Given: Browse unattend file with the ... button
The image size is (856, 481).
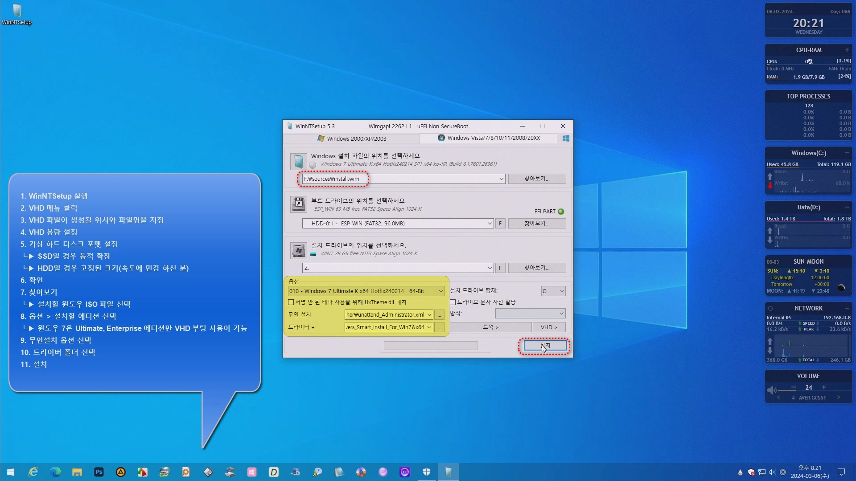Looking at the screenshot, I should 439,315.
